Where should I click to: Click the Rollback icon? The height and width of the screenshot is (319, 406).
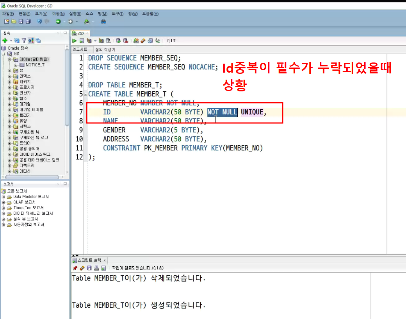(126, 41)
